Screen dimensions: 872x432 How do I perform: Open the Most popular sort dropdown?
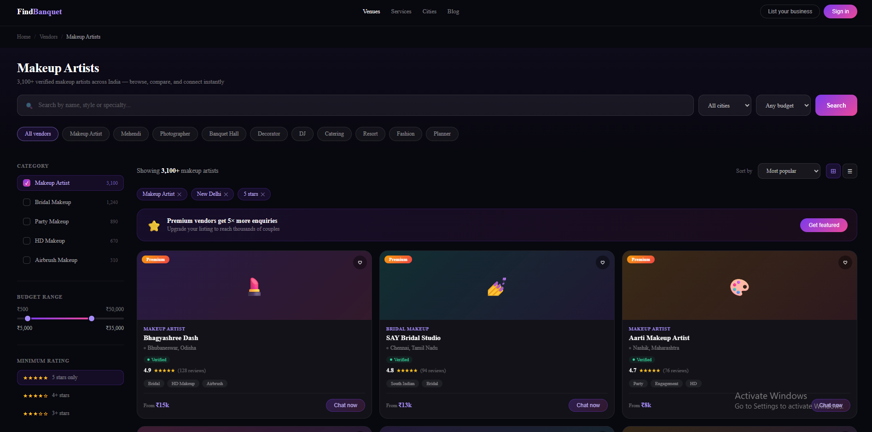point(788,171)
